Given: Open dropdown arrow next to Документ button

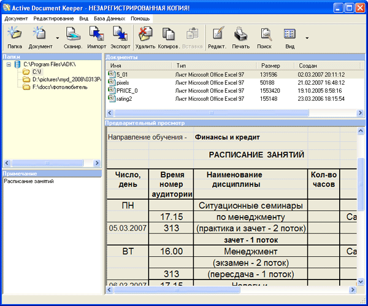Looking at the screenshot, I should 57,38.
